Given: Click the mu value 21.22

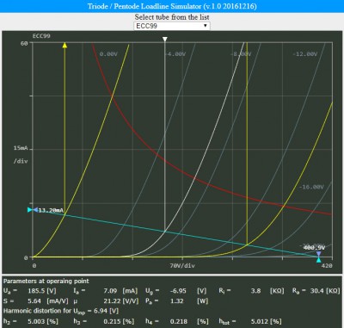Looking at the screenshot, I should 112,301.
